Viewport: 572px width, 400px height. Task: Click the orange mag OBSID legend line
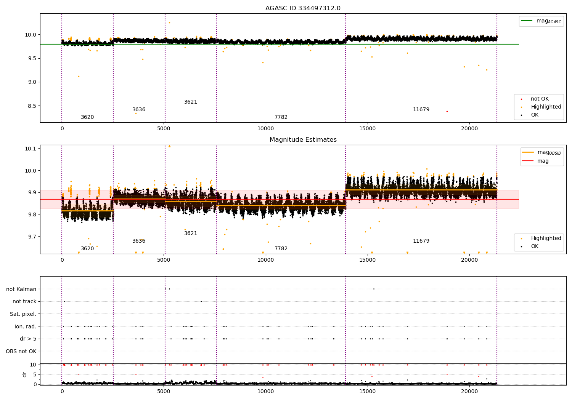click(x=528, y=152)
